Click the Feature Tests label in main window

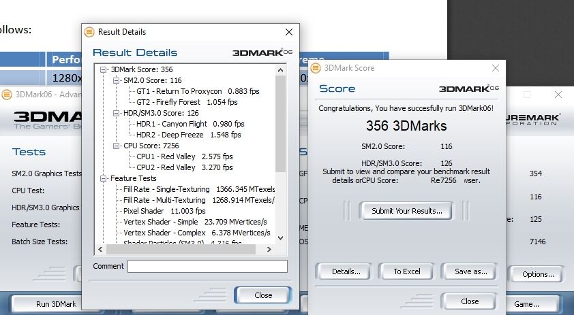[x=36, y=225]
